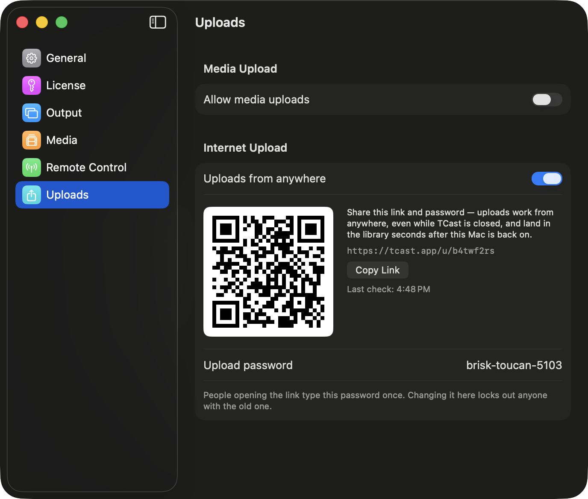Click the Media film icon

tap(32, 140)
